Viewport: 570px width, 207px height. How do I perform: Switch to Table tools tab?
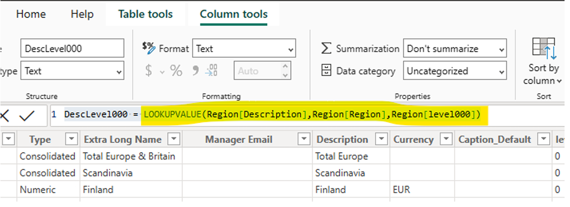click(x=145, y=14)
